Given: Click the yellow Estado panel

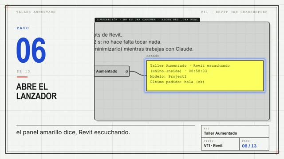Looking at the screenshot, I should point(205,76).
